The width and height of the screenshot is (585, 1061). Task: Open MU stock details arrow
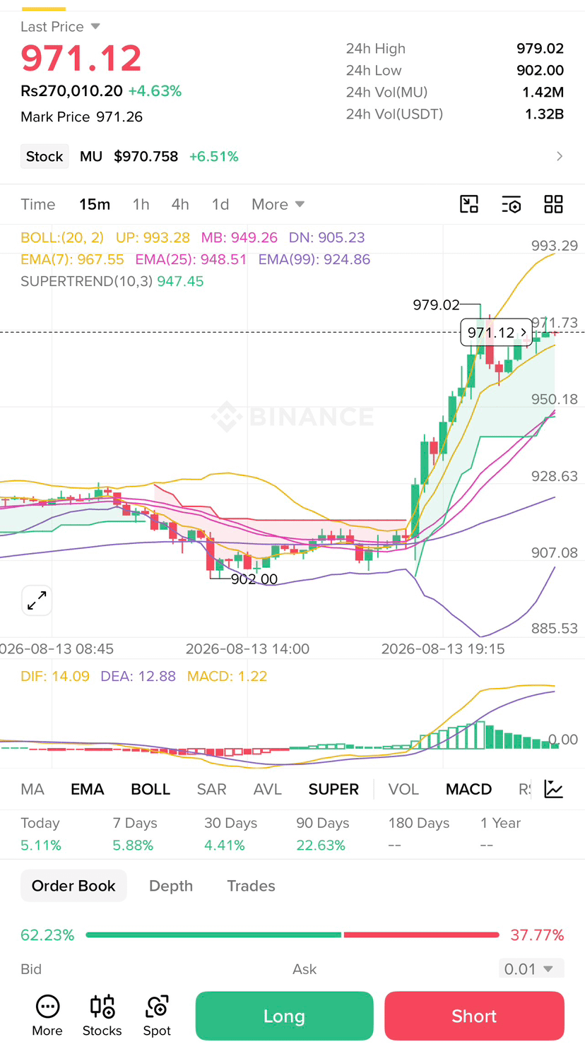click(560, 156)
